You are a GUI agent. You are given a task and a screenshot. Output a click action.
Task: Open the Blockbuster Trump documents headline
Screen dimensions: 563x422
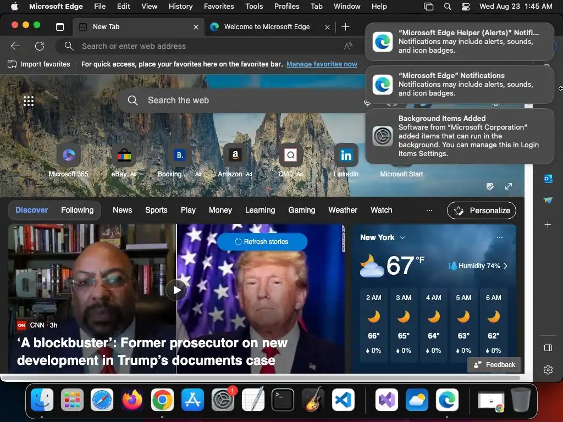tap(152, 352)
